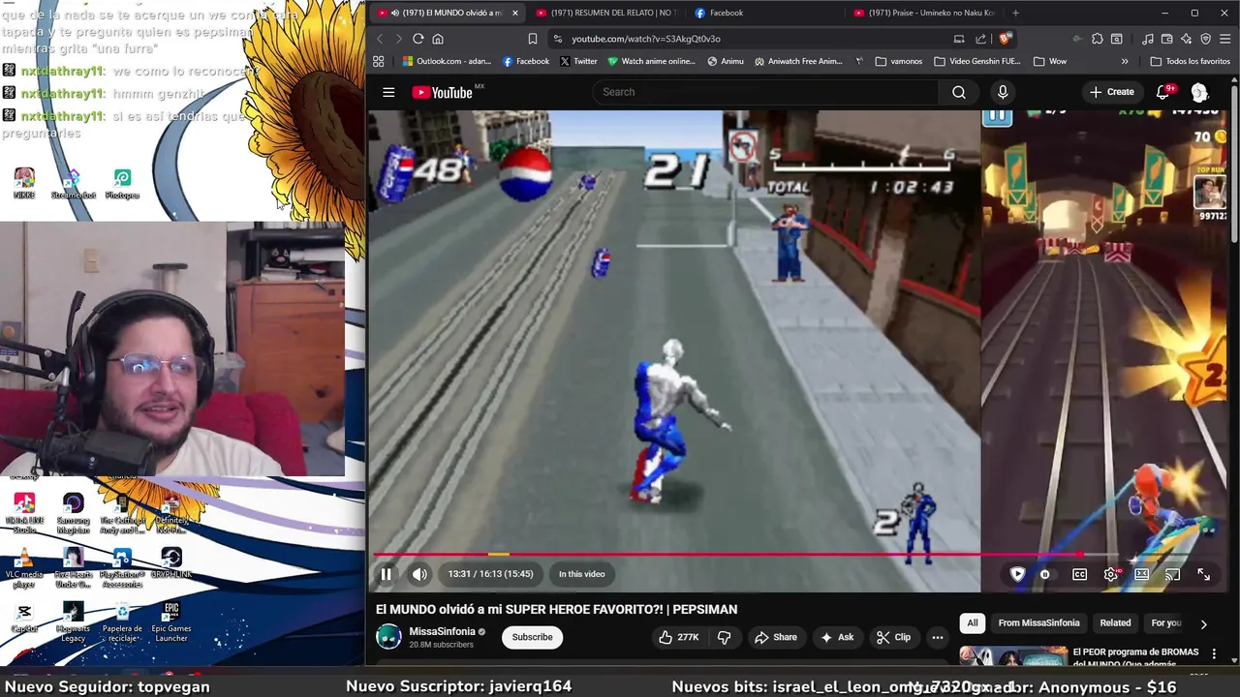Open the browser main hamburger menu
Image resolution: width=1240 pixels, height=697 pixels.
tap(1225, 39)
